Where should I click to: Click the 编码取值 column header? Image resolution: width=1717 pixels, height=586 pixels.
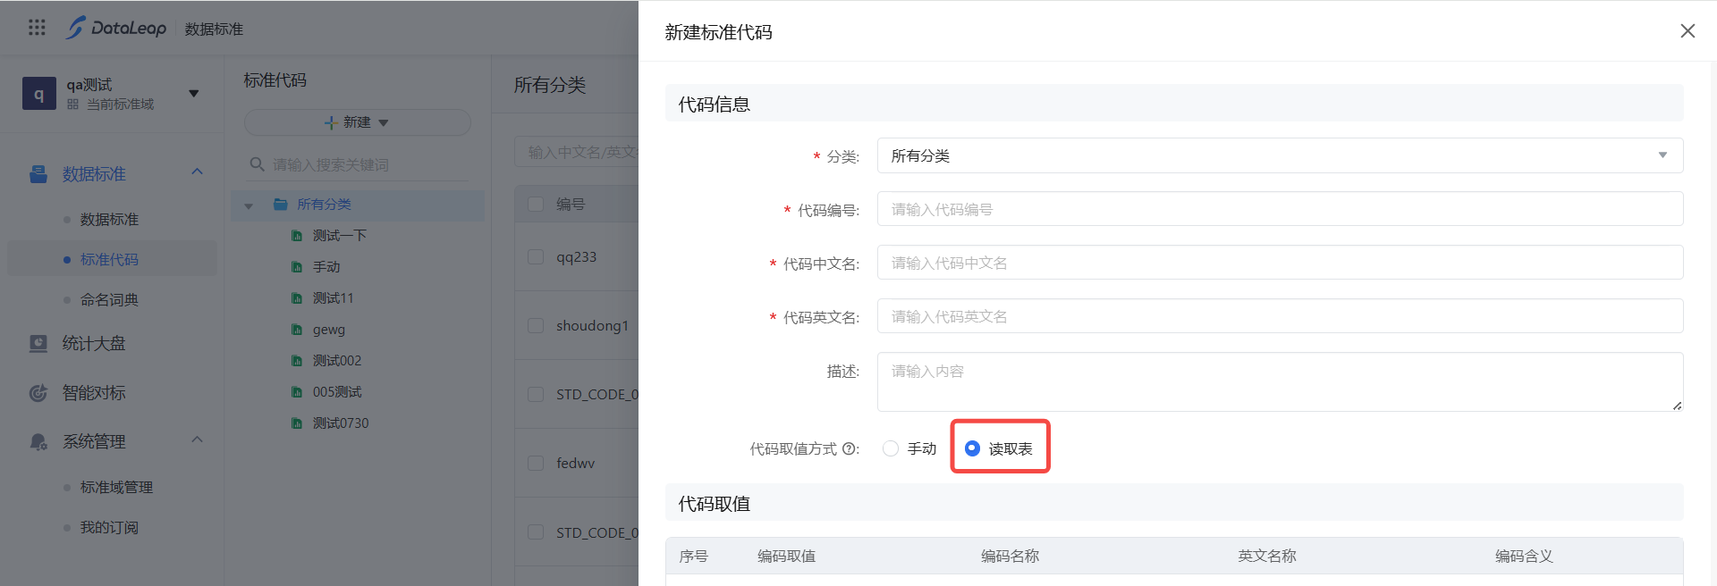786,557
